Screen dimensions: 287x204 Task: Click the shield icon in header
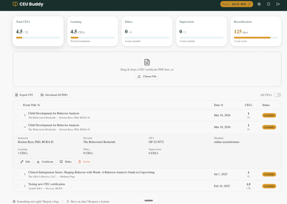coord(269,4)
